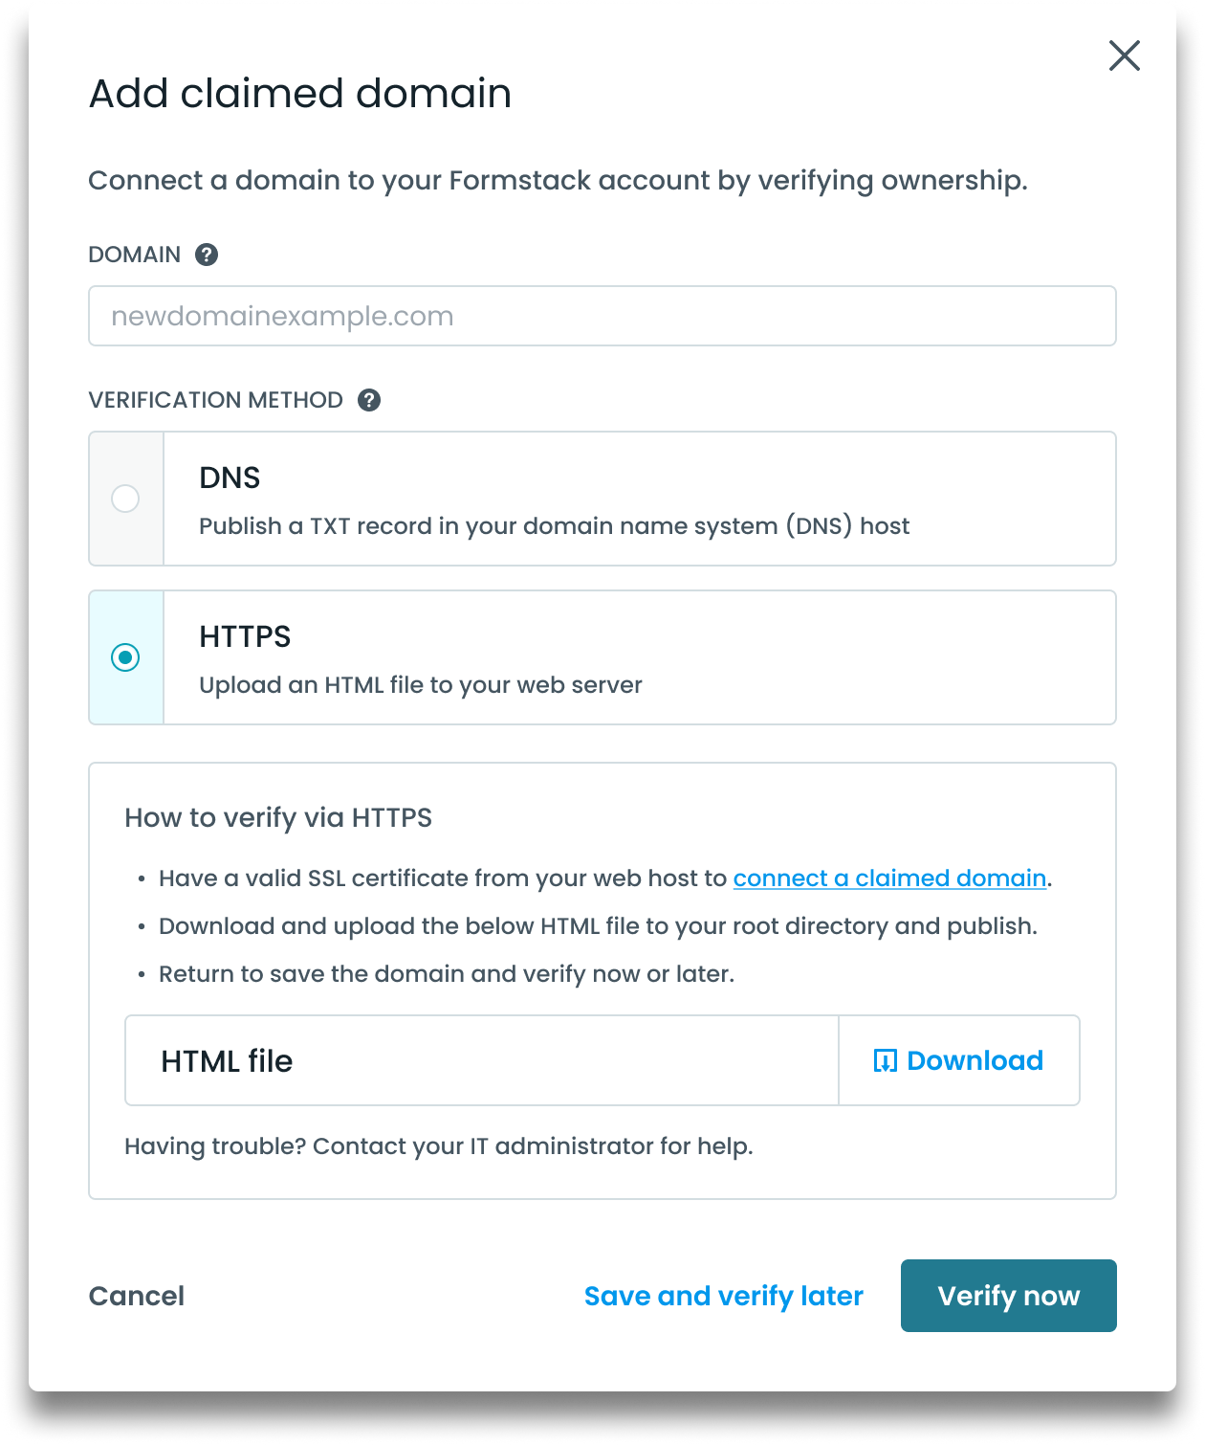Click the DOMAIN field label
The width and height of the screenshot is (1205, 1445).
click(134, 255)
